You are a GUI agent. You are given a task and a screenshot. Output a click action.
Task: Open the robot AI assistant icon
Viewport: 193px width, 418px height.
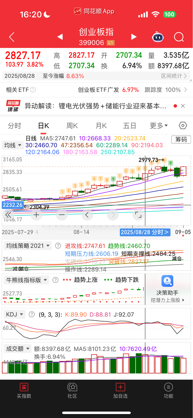pos(158,37)
